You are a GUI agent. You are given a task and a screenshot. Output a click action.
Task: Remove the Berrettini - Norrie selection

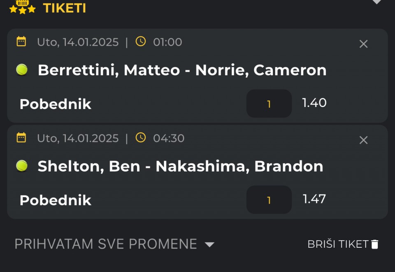[363, 44]
